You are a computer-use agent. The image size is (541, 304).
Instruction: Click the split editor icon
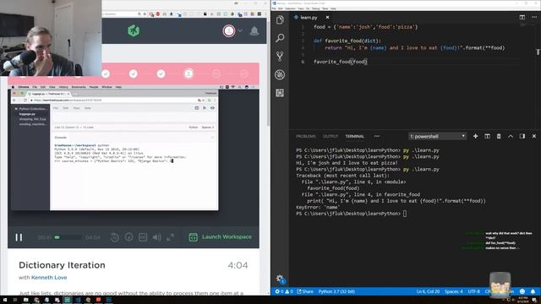[x=522, y=17]
